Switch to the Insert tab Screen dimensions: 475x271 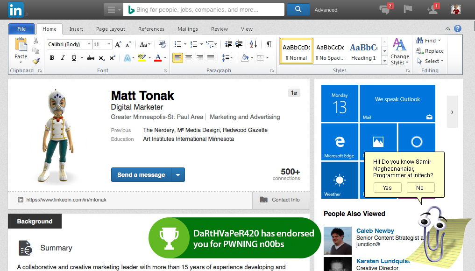76,29
